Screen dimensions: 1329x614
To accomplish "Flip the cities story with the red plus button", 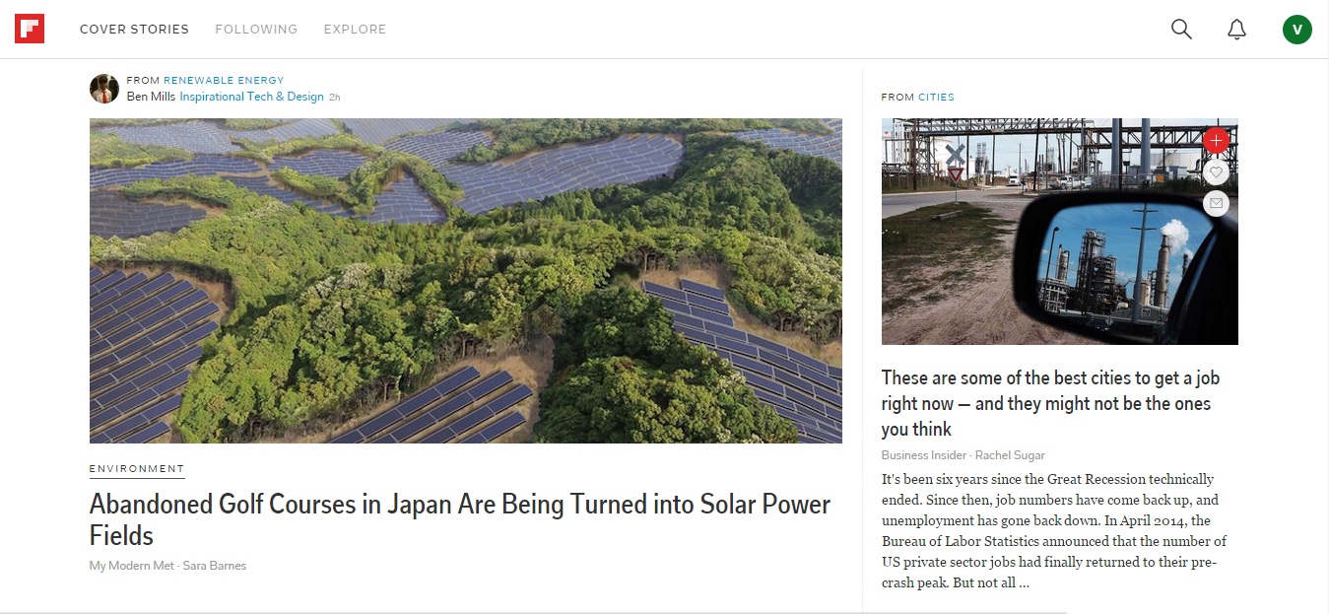I will [1216, 141].
